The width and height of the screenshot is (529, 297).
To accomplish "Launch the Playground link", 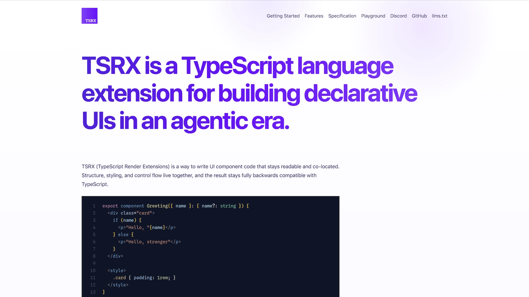I will click(373, 16).
